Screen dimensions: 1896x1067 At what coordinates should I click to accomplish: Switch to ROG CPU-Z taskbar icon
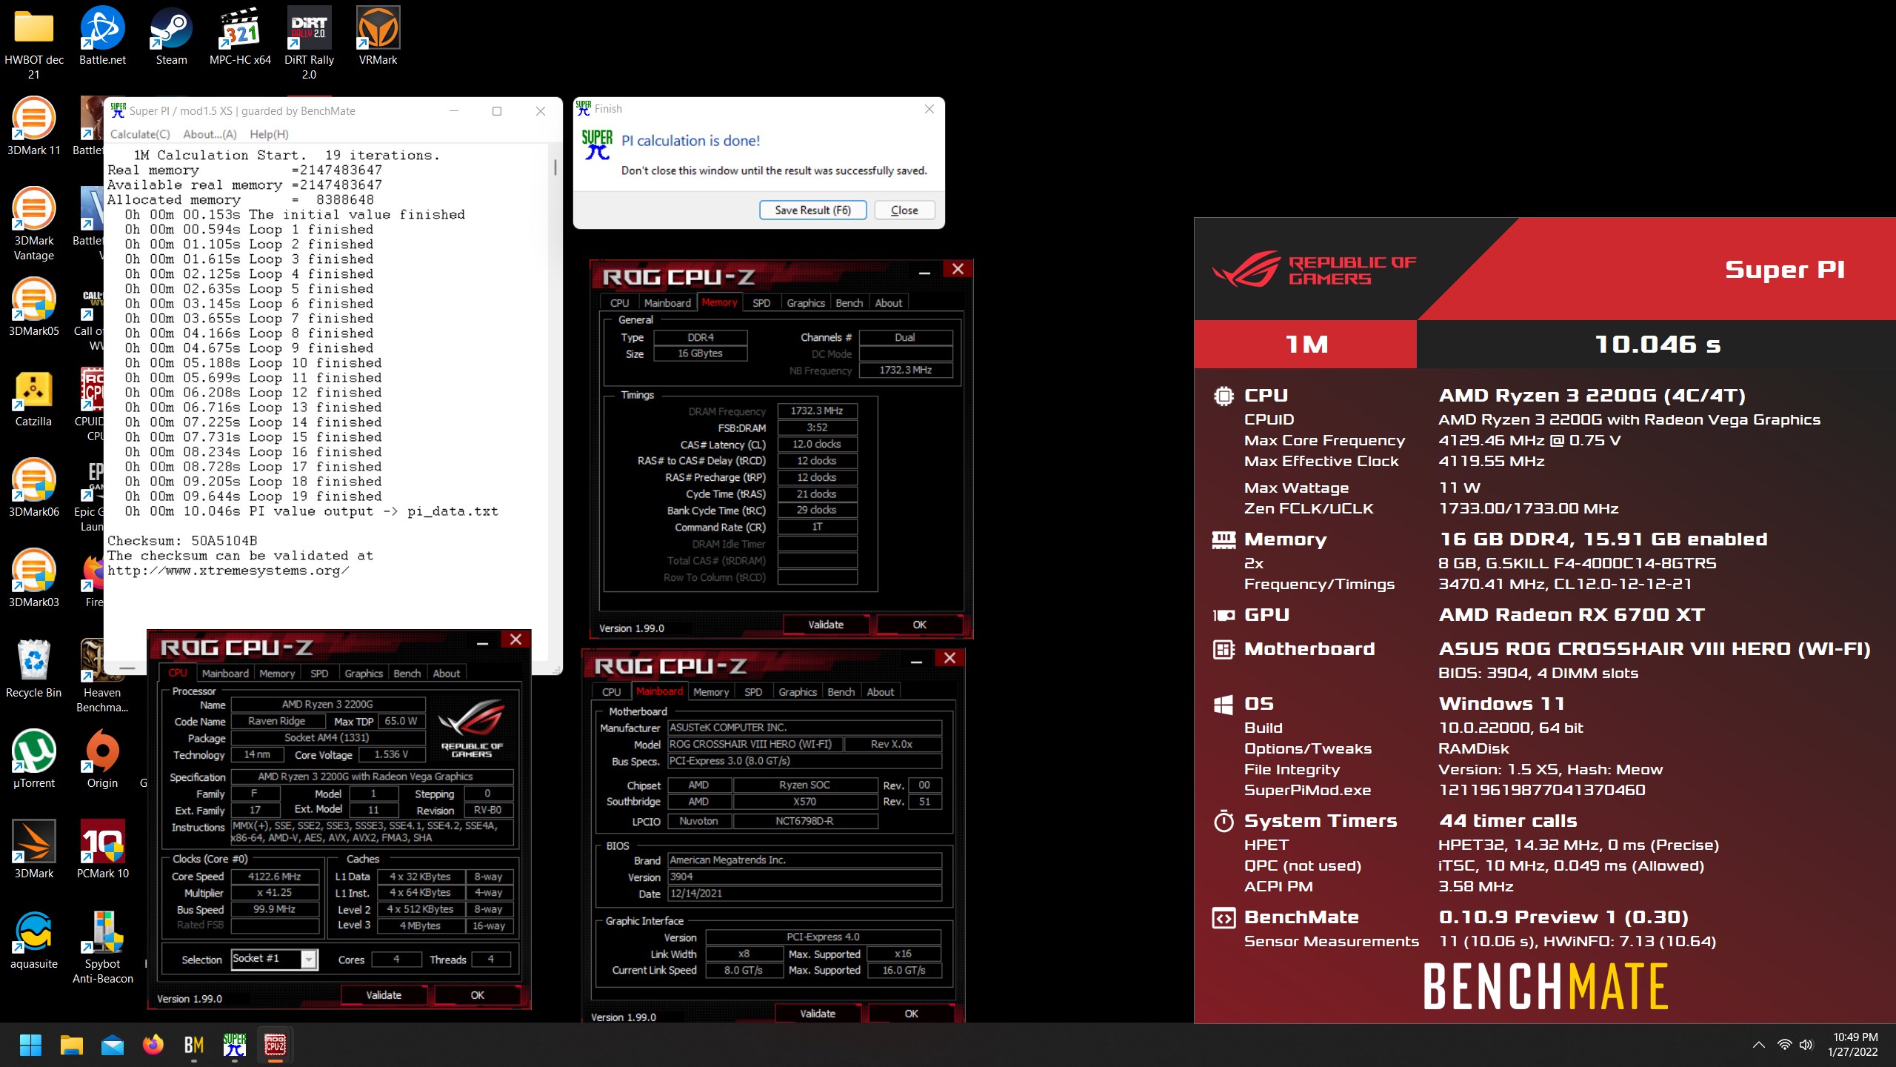tap(276, 1045)
